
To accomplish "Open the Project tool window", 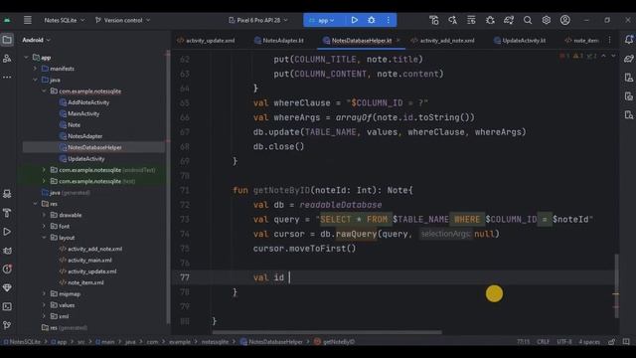I will [x=7, y=40].
